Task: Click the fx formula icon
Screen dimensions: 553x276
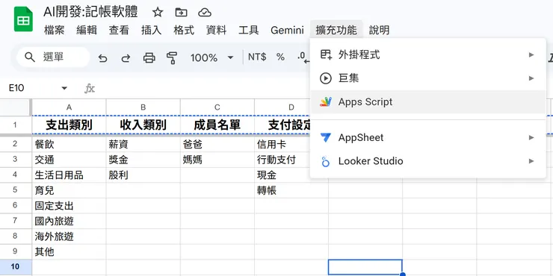Action: (90, 88)
